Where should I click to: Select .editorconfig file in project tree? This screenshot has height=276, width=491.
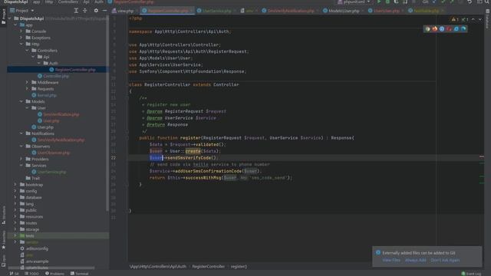(x=34, y=248)
